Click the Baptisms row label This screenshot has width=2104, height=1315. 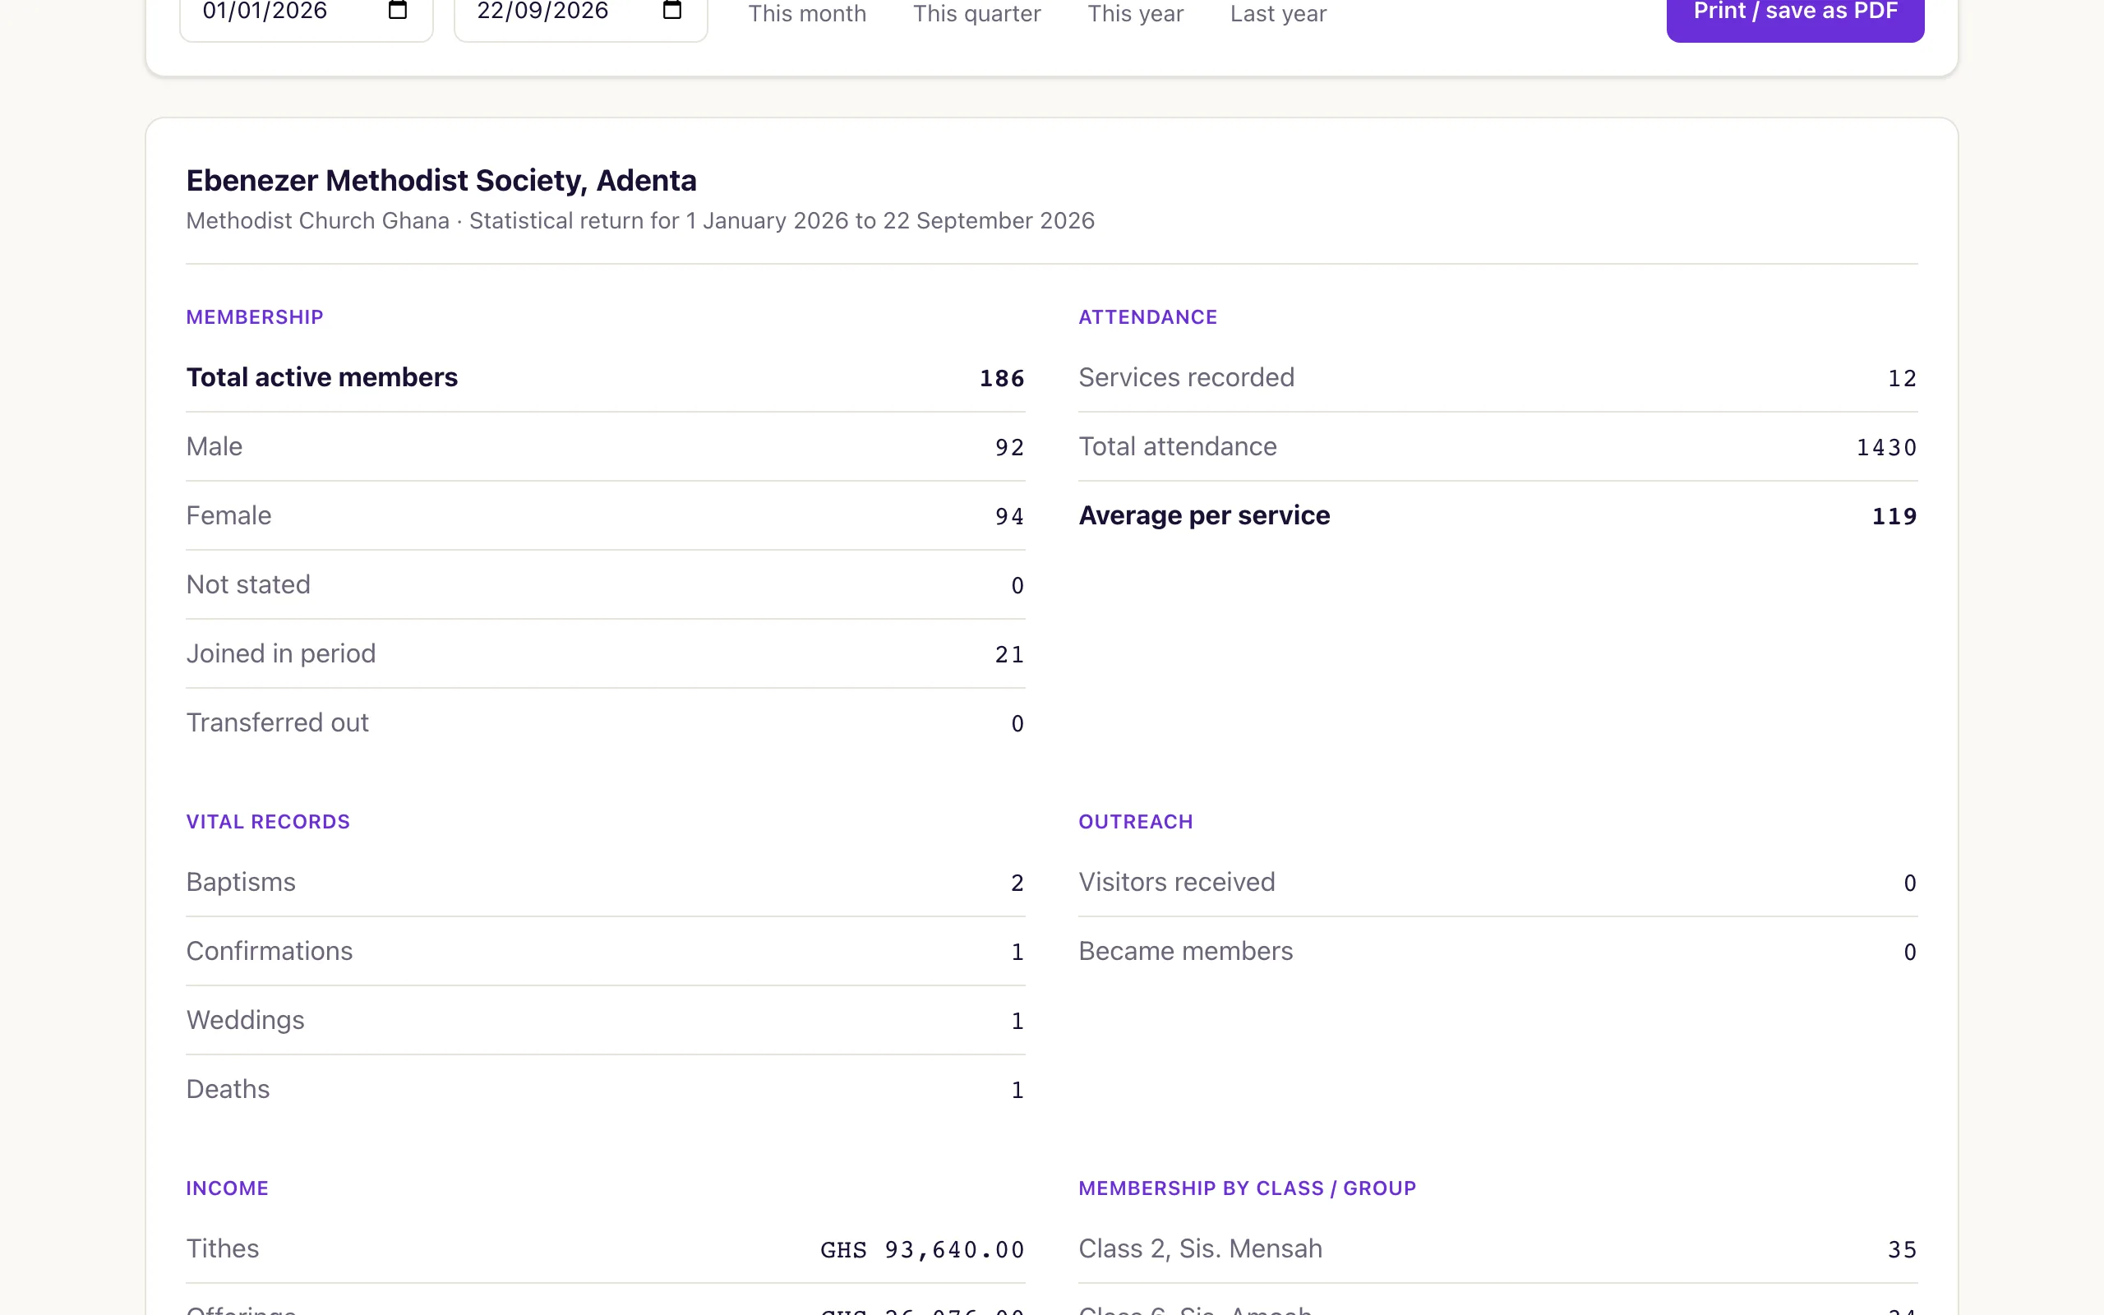[241, 882]
